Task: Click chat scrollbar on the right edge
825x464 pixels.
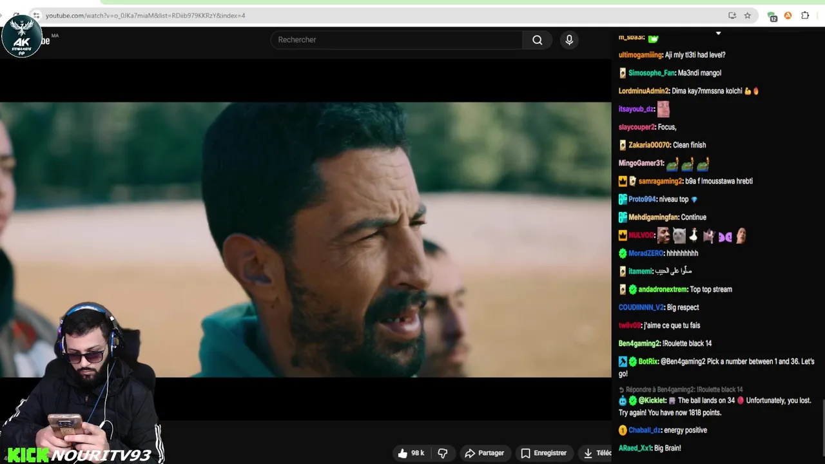Action: (823, 429)
